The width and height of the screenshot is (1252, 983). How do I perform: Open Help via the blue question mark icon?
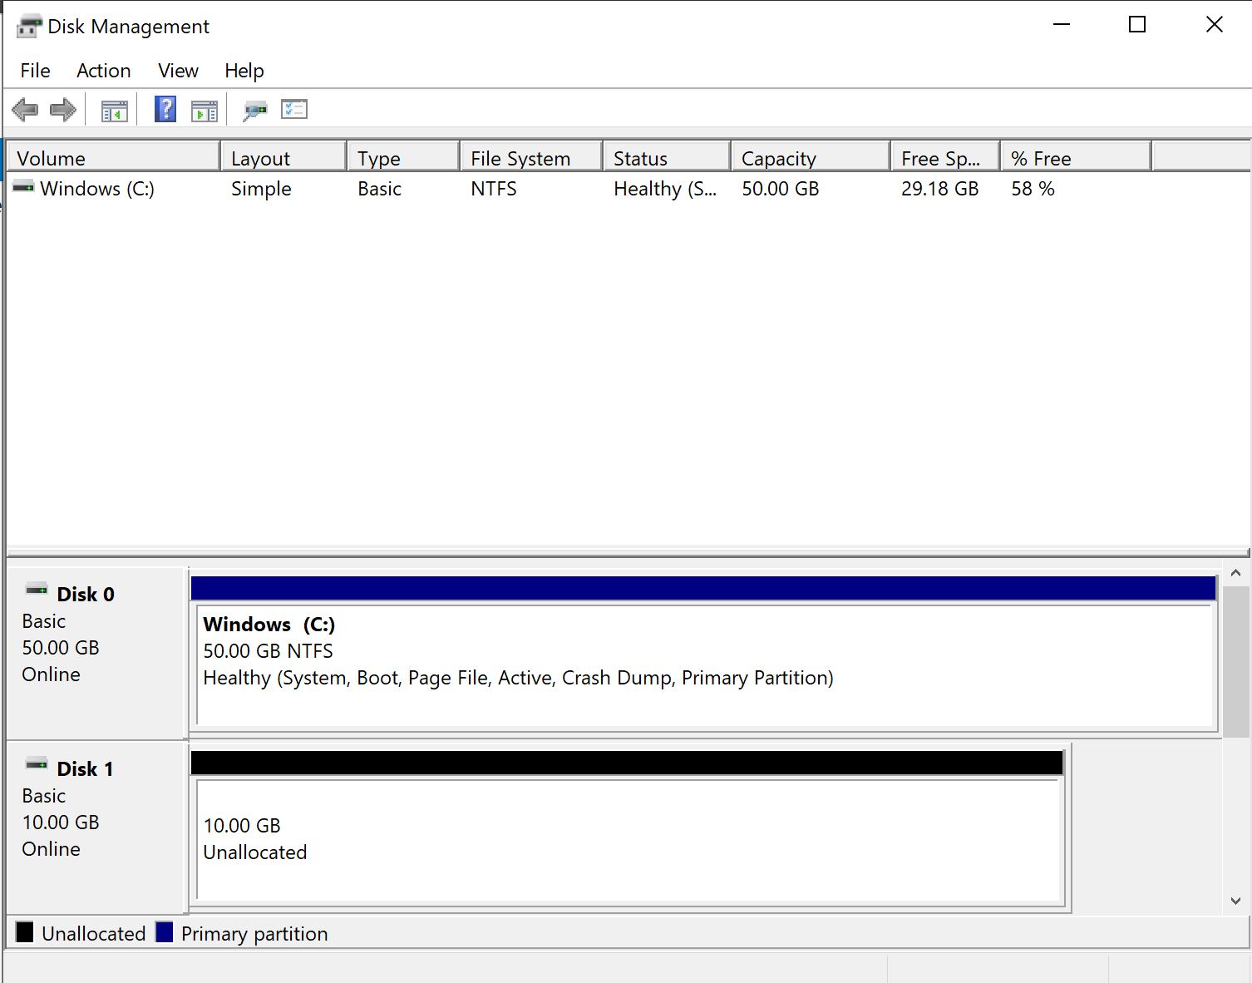point(165,110)
